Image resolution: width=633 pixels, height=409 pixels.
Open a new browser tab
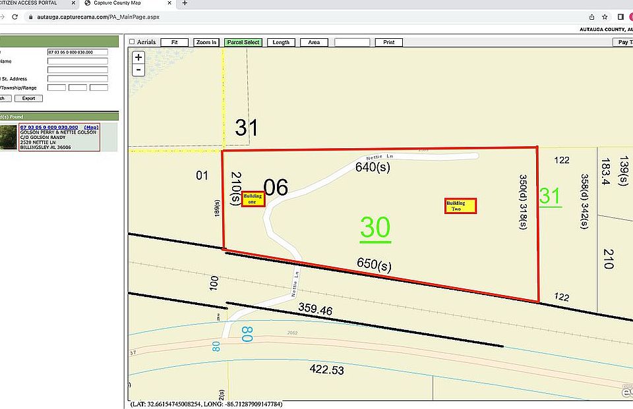(185, 3)
